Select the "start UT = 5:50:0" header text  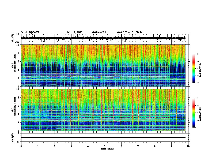(x=129, y=32)
